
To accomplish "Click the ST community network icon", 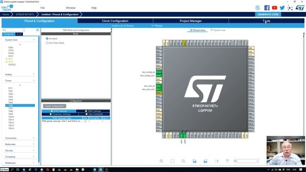I will click(290, 8).
